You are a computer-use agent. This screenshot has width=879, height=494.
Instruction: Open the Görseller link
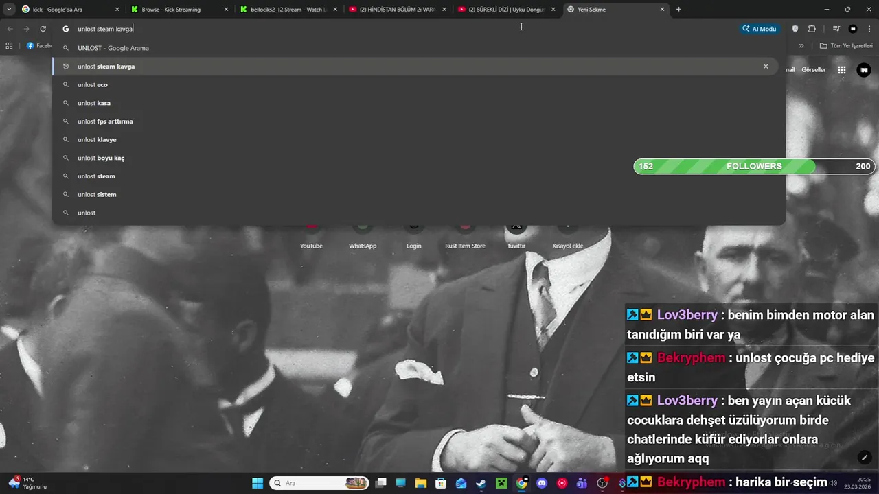[x=814, y=70]
